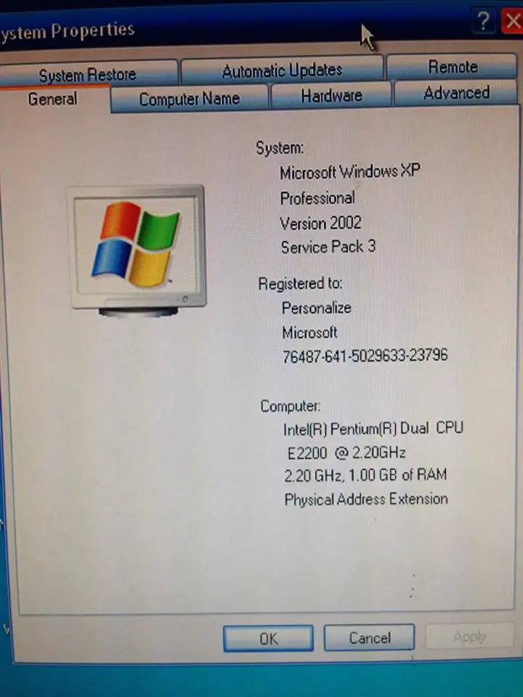Viewport: 523px width, 697px height.
Task: Click the grayed-out Apply button
Action: click(x=469, y=637)
